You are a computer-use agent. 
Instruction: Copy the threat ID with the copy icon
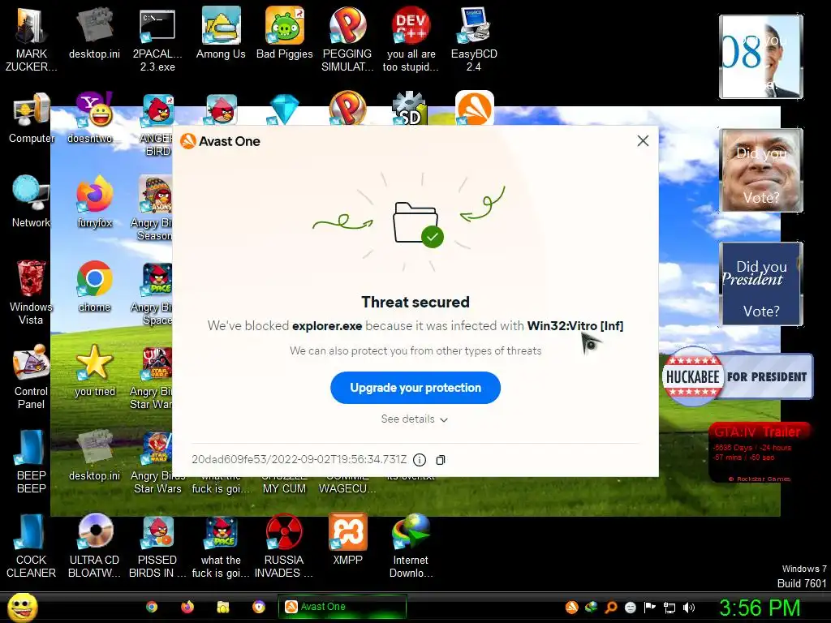click(x=441, y=460)
